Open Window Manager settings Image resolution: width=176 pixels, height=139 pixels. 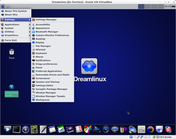52,93
